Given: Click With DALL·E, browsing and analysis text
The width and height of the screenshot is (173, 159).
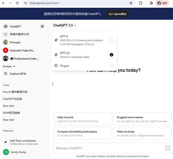Looking at the screenshot, I should coord(81,40).
